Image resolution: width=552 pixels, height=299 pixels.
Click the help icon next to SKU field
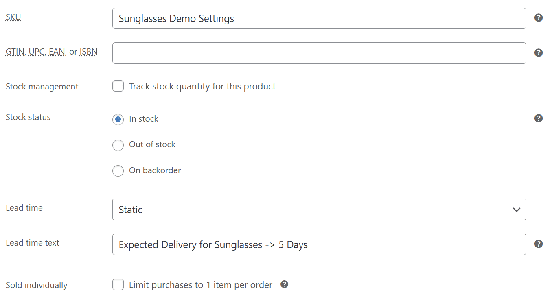(x=538, y=18)
